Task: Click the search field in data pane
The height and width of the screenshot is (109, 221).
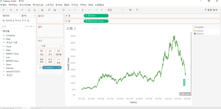Action: [13, 26]
